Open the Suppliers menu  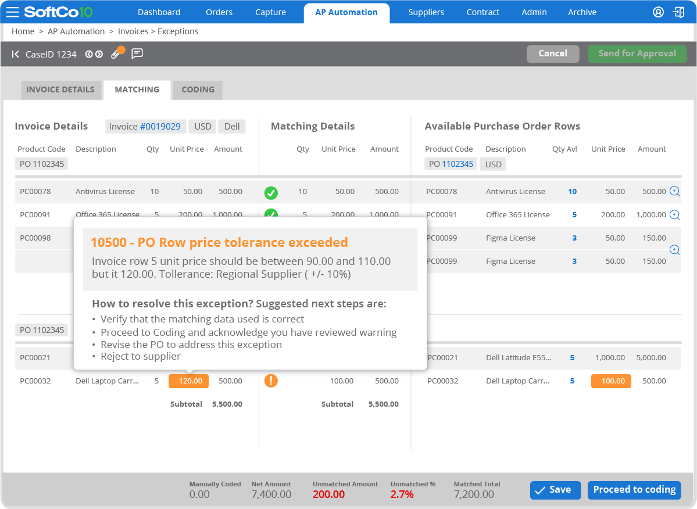click(426, 12)
